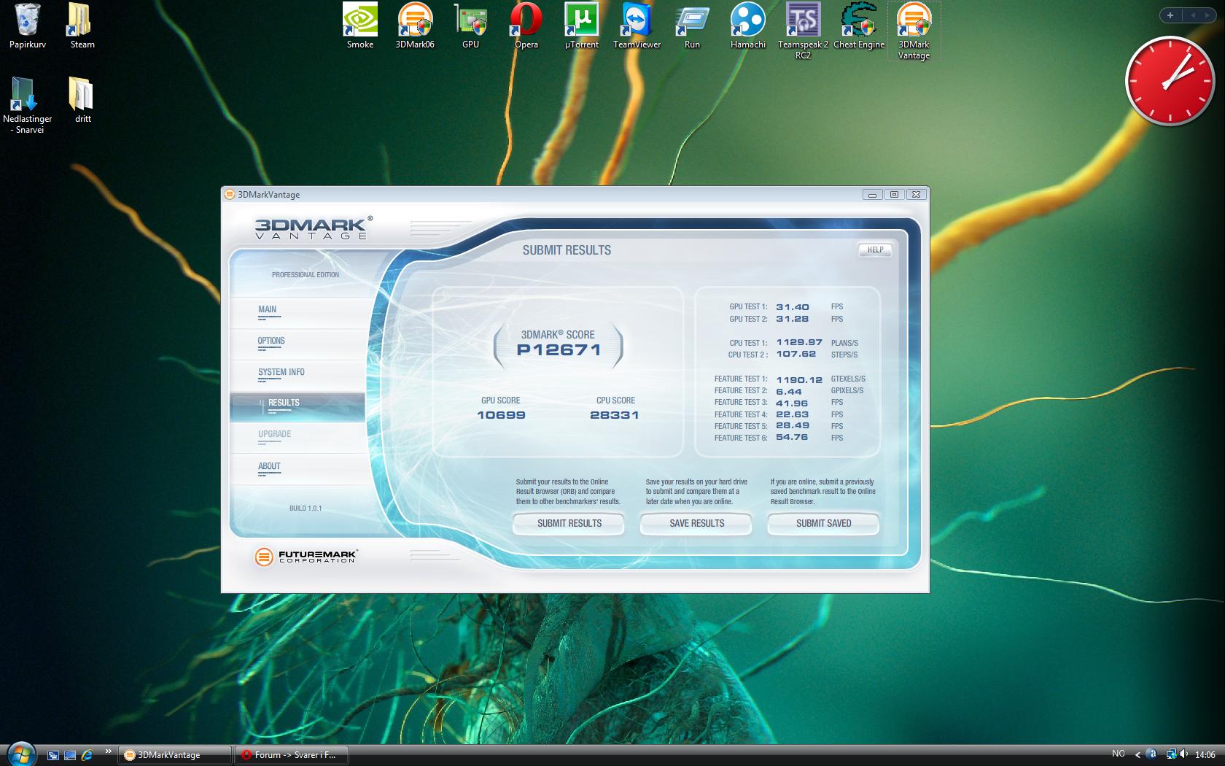Open the Papirkurv recycle bin icon
The image size is (1225, 766).
click(28, 26)
